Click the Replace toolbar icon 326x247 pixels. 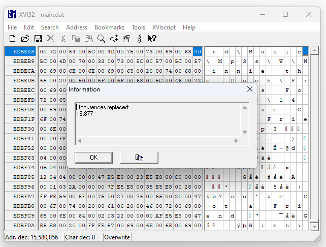click(x=114, y=39)
